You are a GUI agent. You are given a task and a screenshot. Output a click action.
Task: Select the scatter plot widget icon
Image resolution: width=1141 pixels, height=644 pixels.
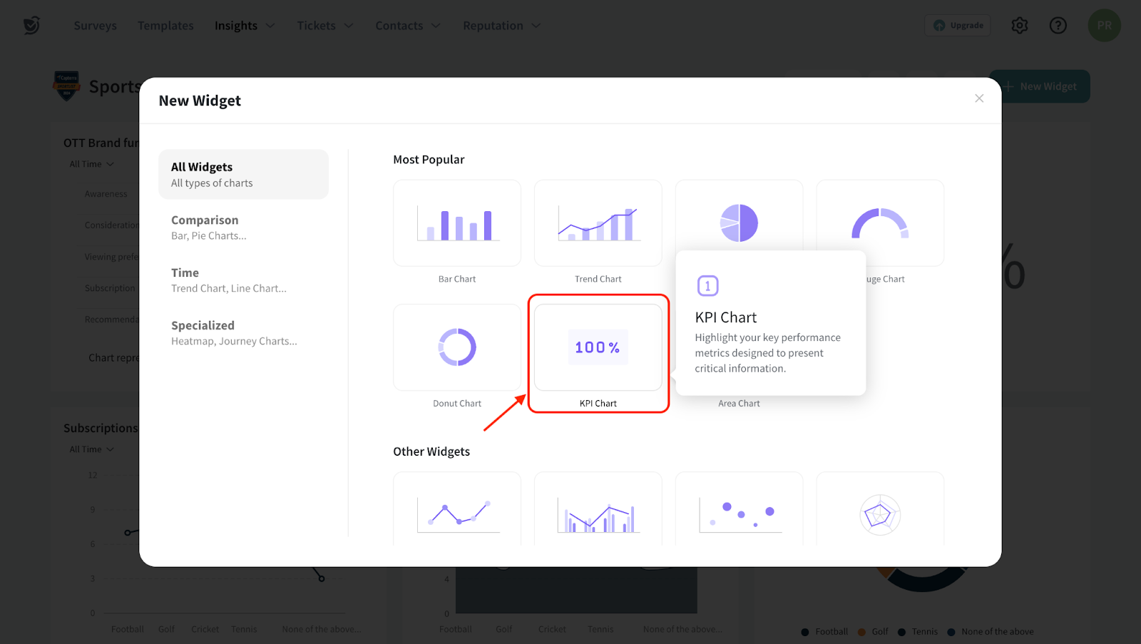[739, 513]
